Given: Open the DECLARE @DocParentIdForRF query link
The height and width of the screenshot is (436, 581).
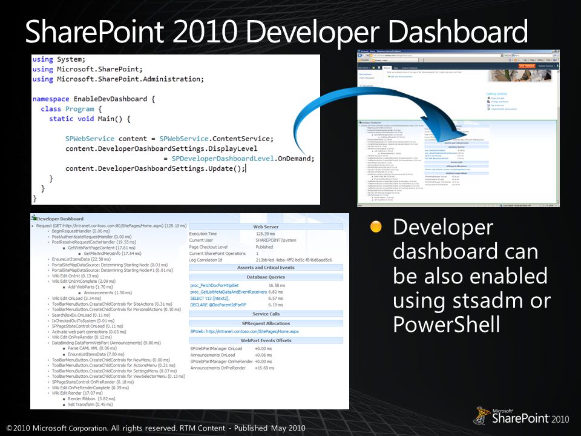Looking at the screenshot, I should 218,305.
